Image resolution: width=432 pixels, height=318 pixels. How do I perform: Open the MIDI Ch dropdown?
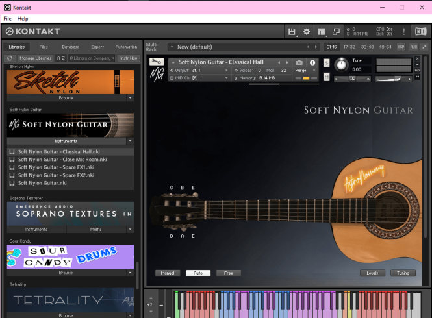[x=199, y=78]
